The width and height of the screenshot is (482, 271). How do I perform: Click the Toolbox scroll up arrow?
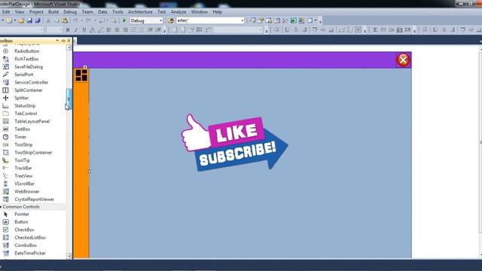[x=69, y=47]
